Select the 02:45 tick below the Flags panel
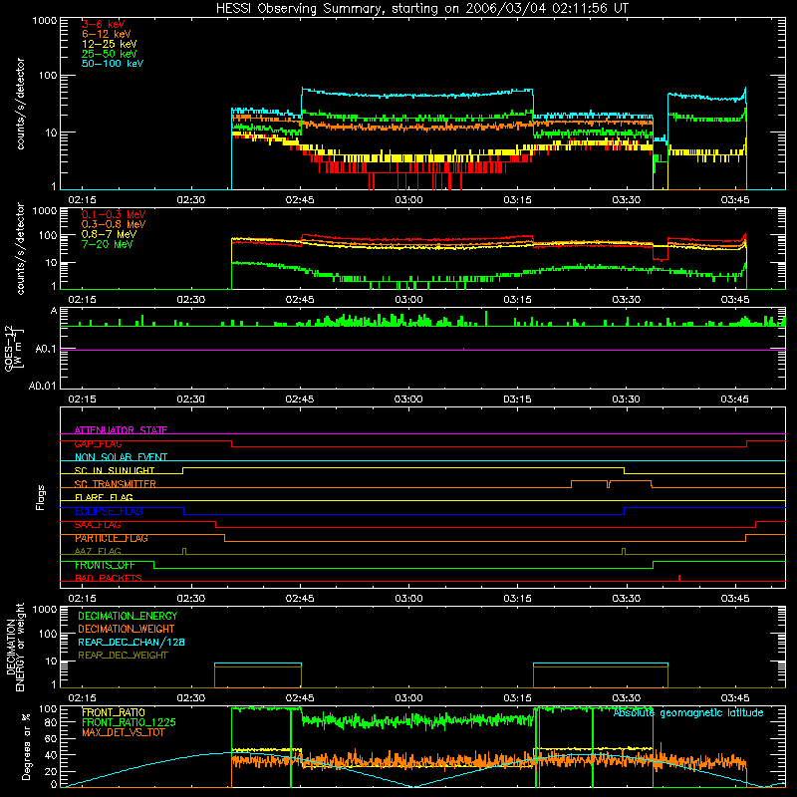Image resolution: width=797 pixels, height=797 pixels. tap(300, 599)
